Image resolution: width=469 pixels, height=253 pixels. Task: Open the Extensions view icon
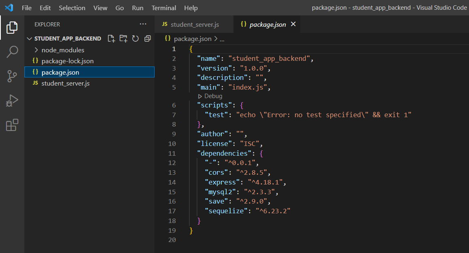tap(12, 125)
